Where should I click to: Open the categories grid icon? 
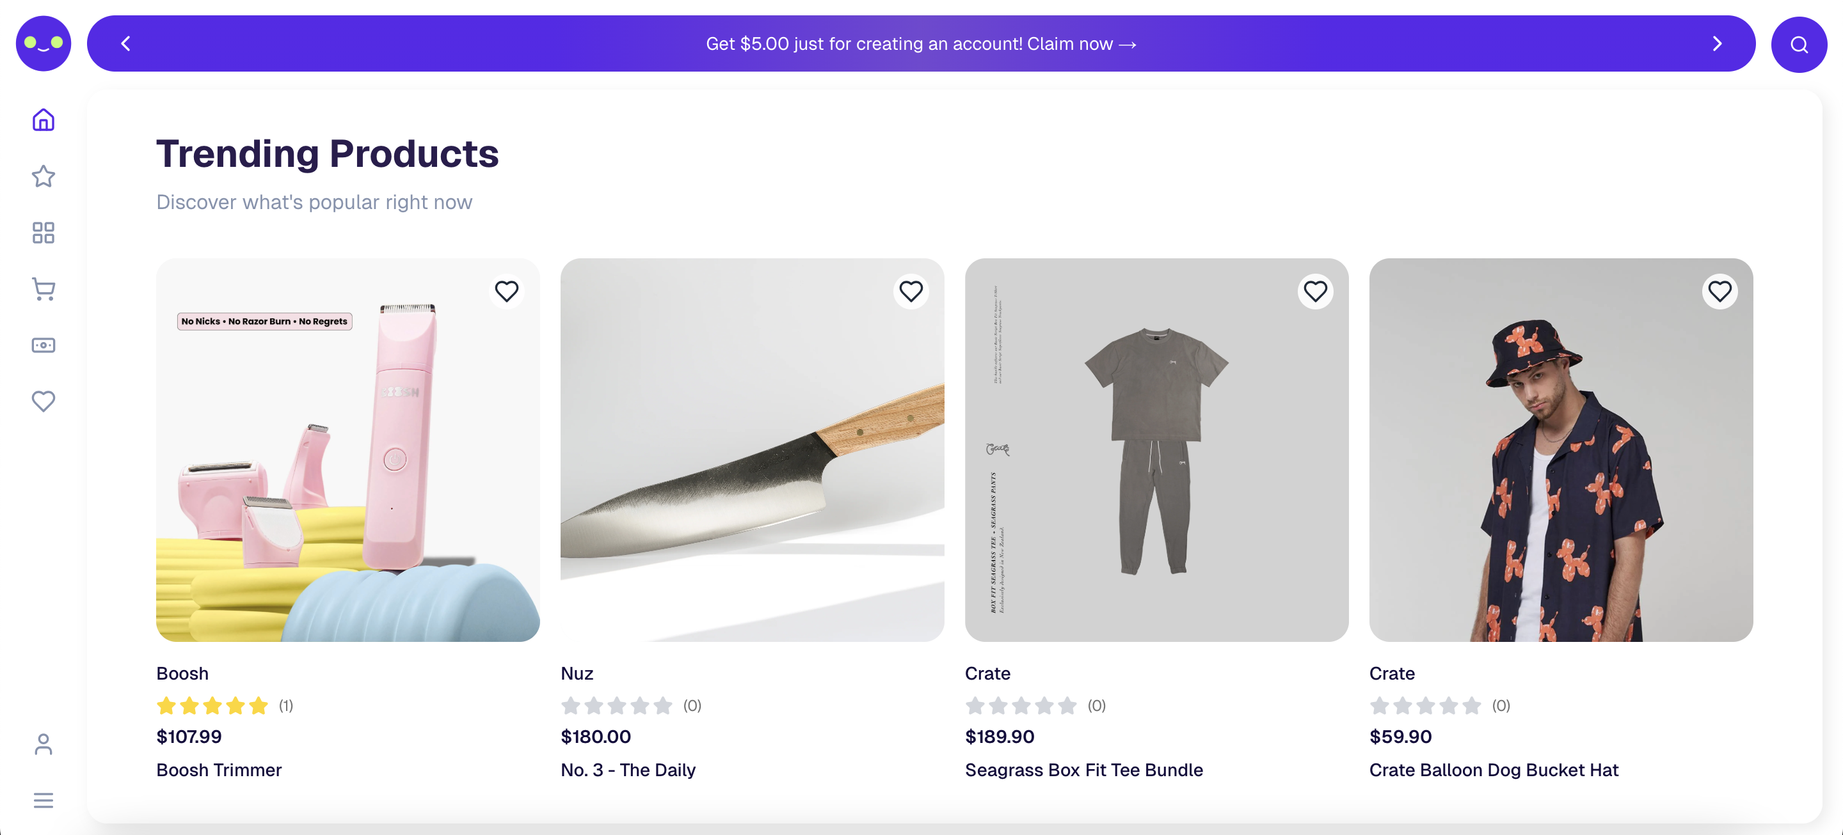(43, 232)
